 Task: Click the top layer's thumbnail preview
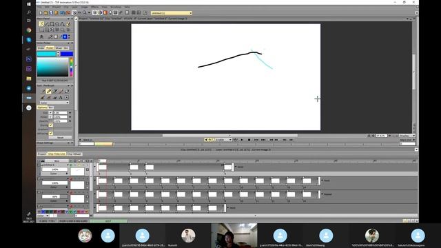77,172
